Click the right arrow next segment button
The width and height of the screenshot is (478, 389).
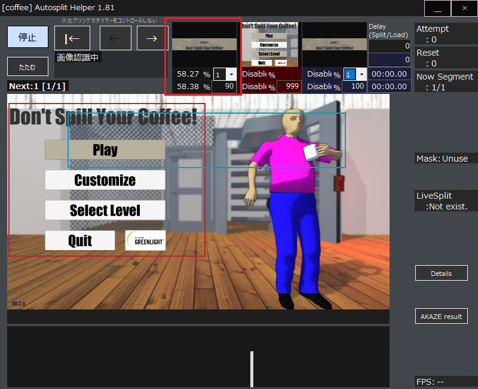coord(152,38)
